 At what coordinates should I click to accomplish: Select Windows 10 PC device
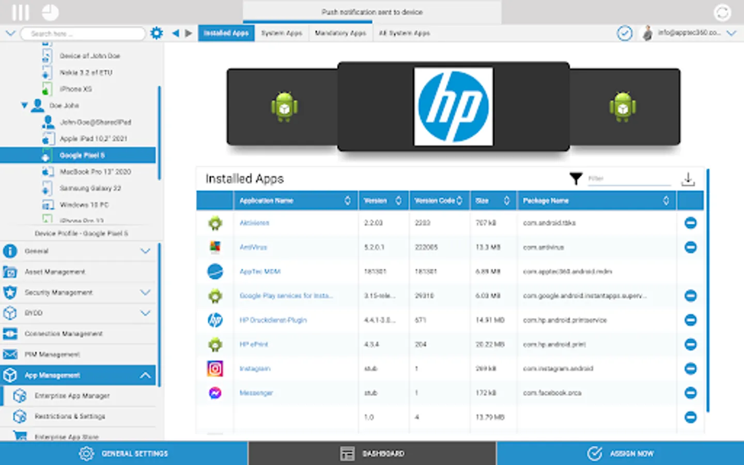(84, 205)
